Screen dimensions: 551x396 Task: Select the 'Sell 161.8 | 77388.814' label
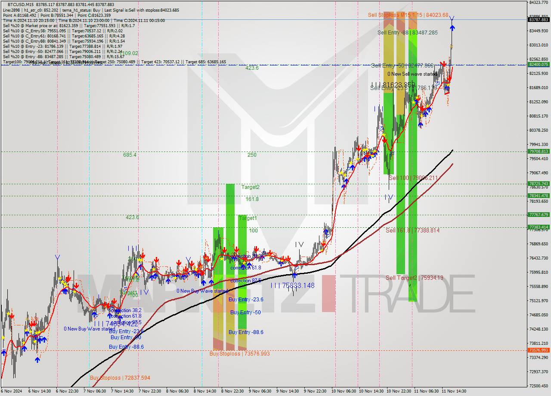point(412,231)
